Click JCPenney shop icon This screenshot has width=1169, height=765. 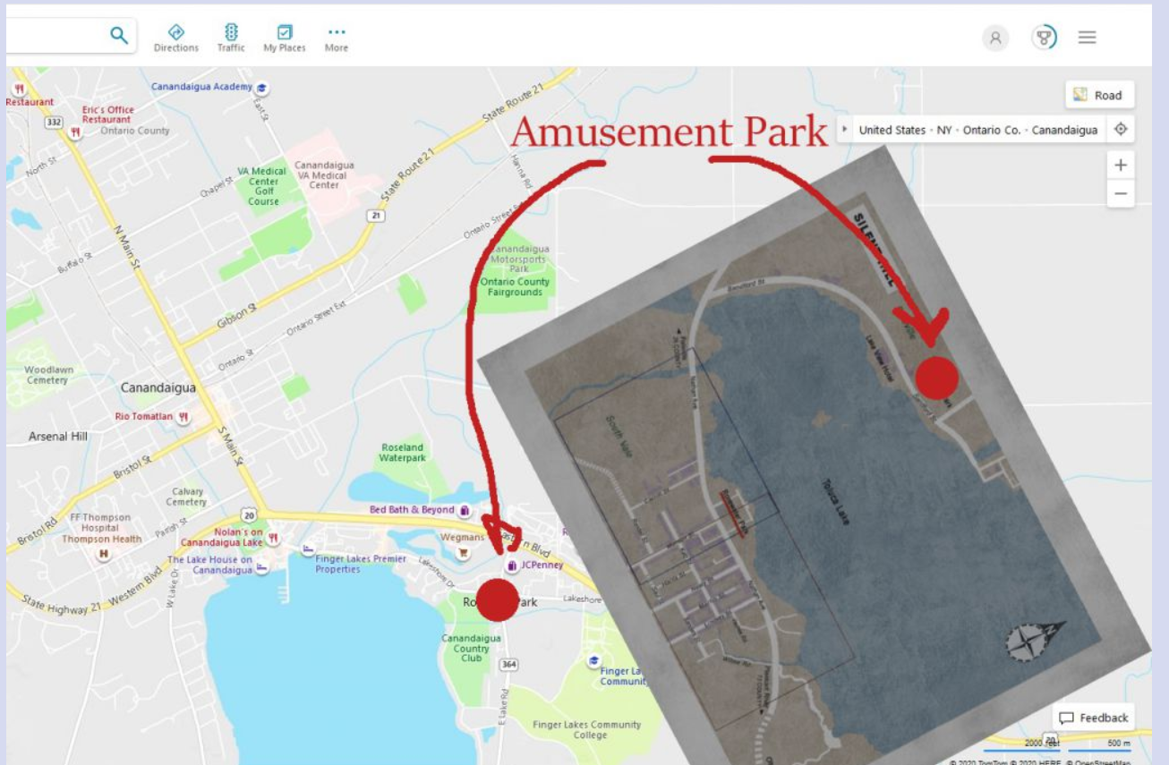pyautogui.click(x=511, y=566)
